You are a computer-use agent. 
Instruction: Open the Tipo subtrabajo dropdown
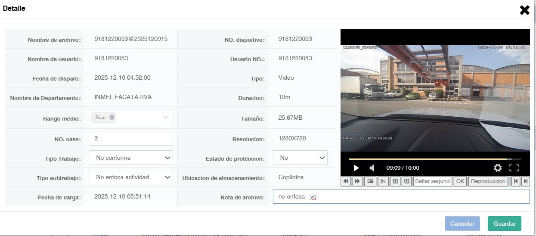point(131,177)
